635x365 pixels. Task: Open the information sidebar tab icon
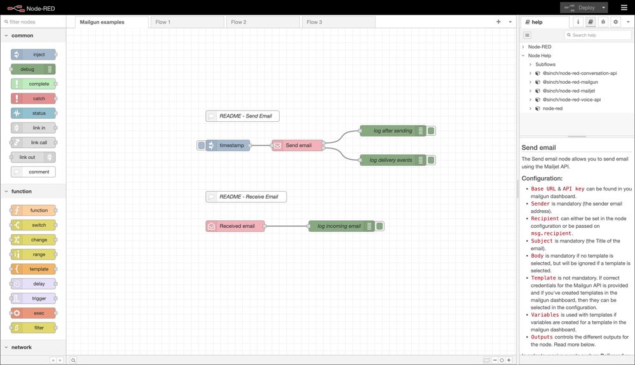pos(578,22)
